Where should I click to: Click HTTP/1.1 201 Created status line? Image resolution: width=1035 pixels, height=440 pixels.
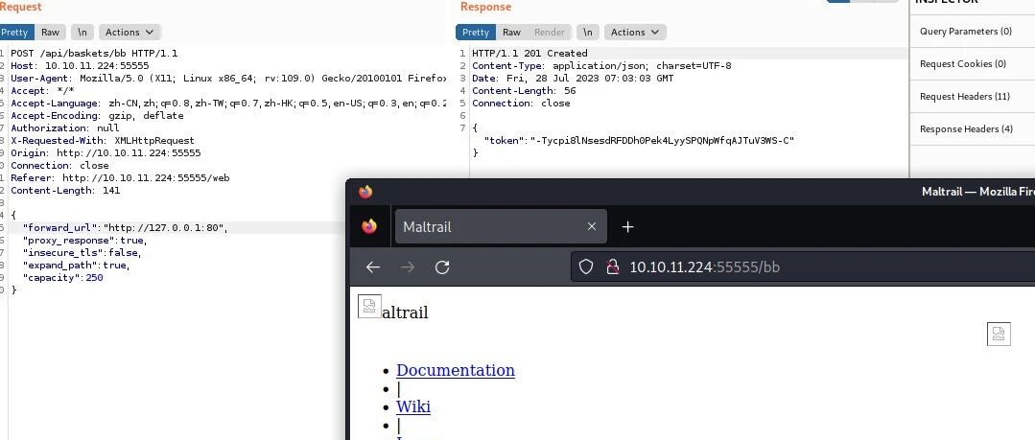pos(529,54)
